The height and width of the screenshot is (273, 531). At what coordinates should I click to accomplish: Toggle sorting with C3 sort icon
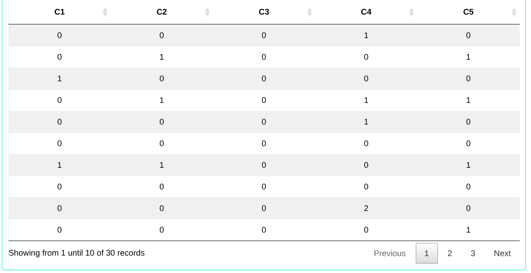point(309,12)
